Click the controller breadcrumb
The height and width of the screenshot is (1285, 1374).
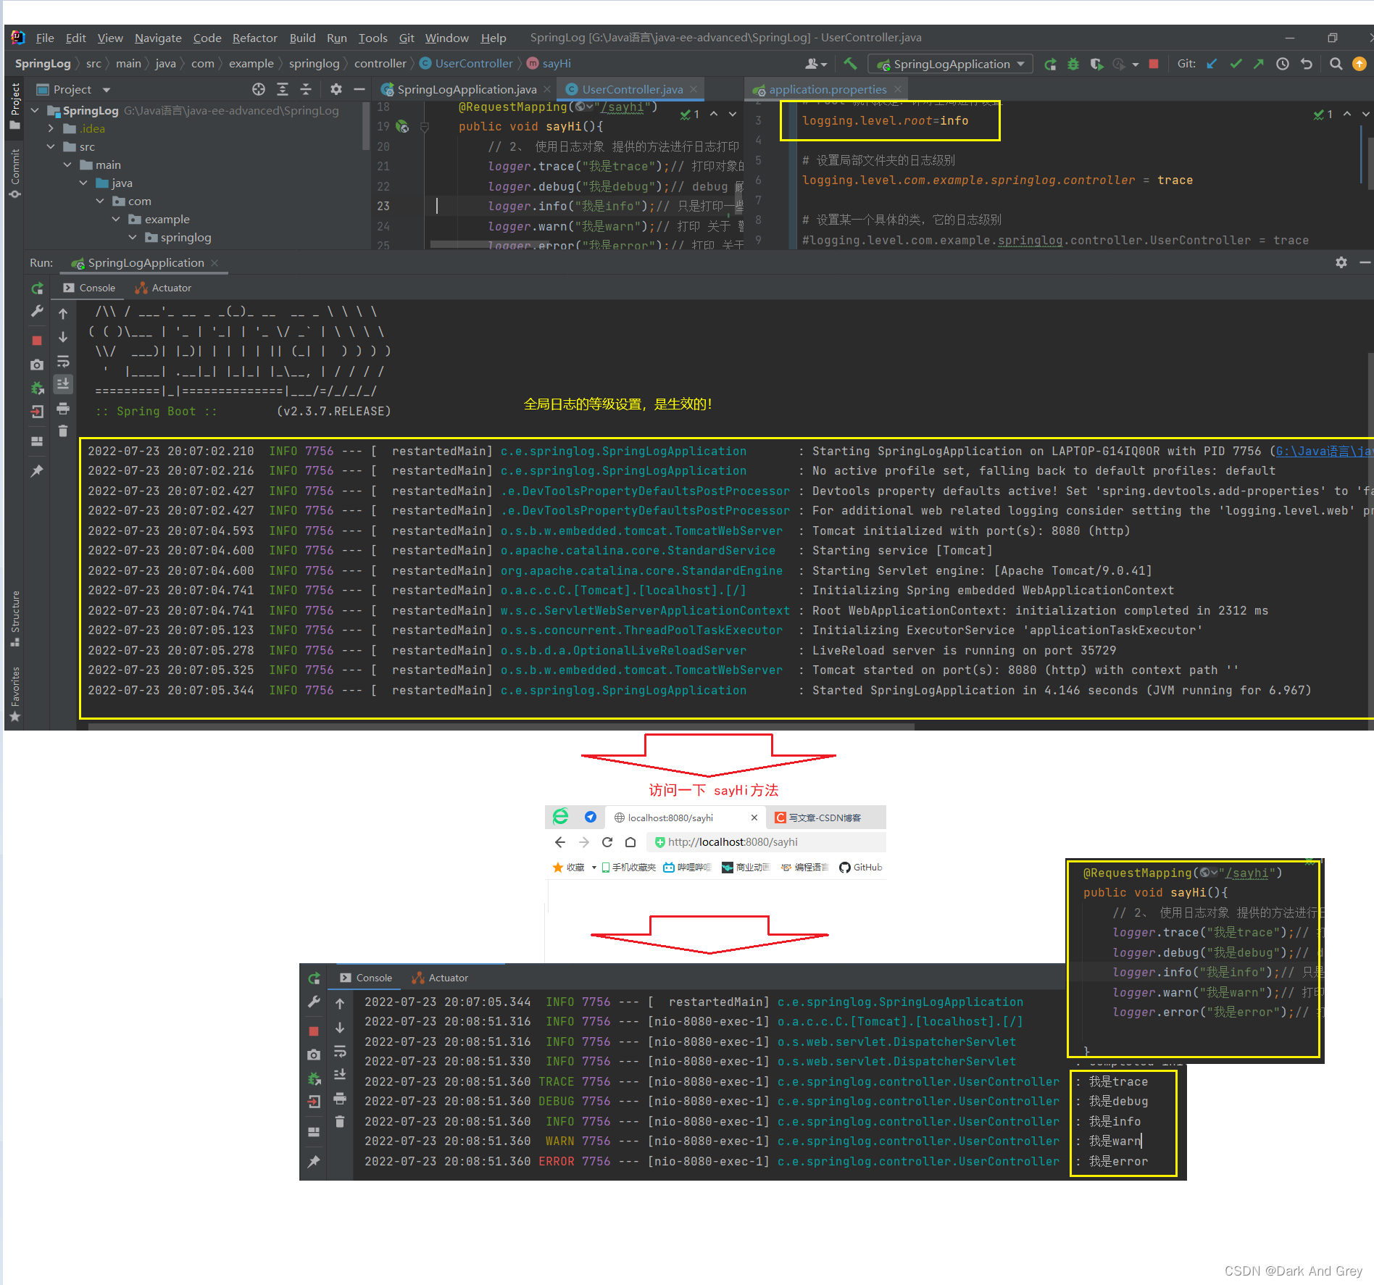click(380, 64)
